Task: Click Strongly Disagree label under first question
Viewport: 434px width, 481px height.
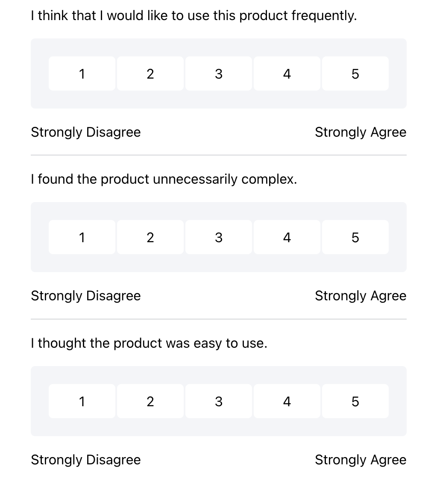Action: click(x=85, y=132)
